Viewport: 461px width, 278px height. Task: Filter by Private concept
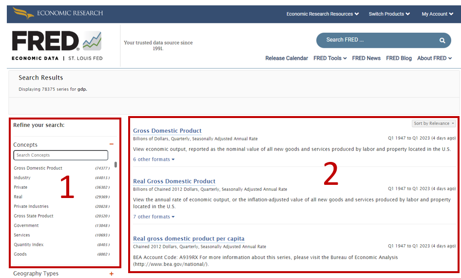pyautogui.click(x=20, y=187)
